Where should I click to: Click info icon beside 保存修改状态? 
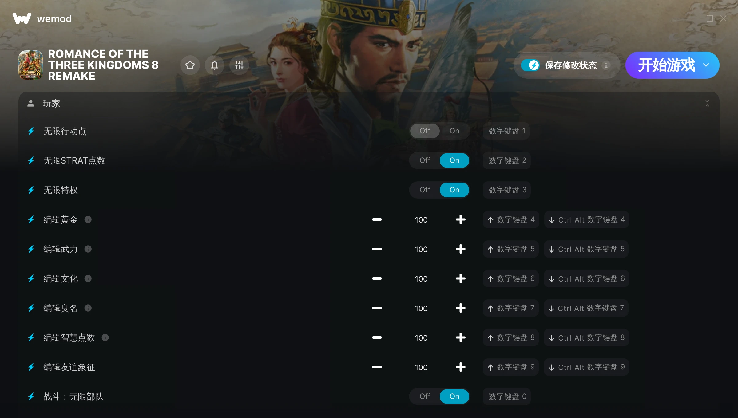(x=606, y=65)
